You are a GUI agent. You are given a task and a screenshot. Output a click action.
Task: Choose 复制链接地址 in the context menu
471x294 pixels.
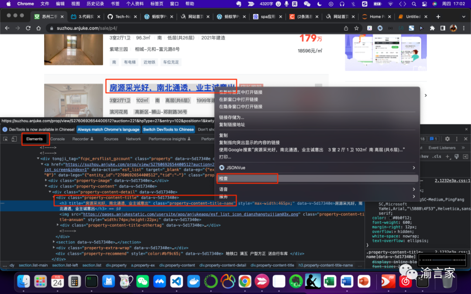(317, 125)
